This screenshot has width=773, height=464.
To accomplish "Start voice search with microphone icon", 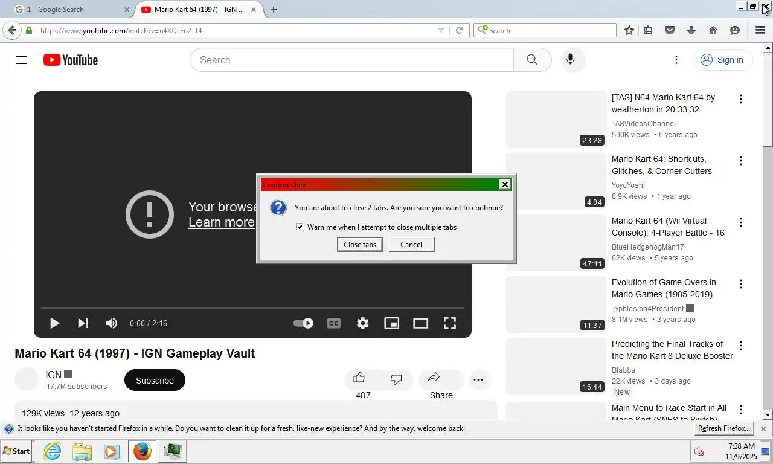I will tap(570, 60).
